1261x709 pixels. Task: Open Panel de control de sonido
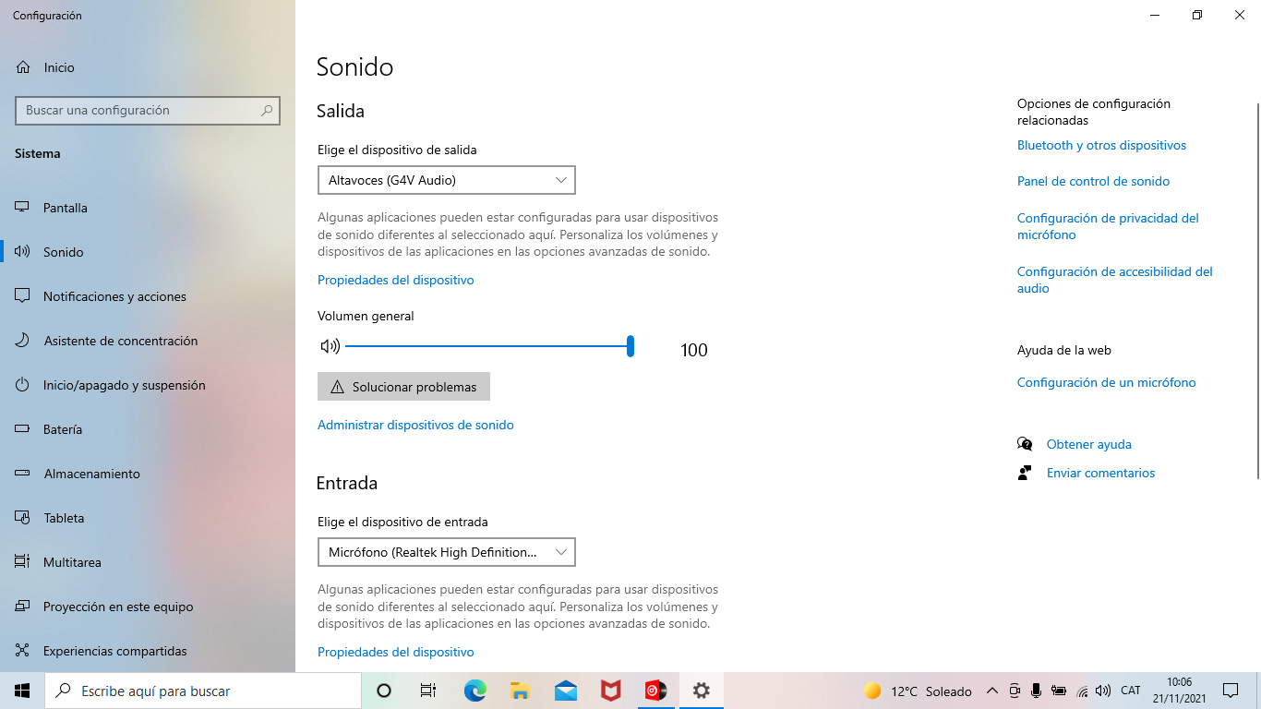[x=1093, y=181]
